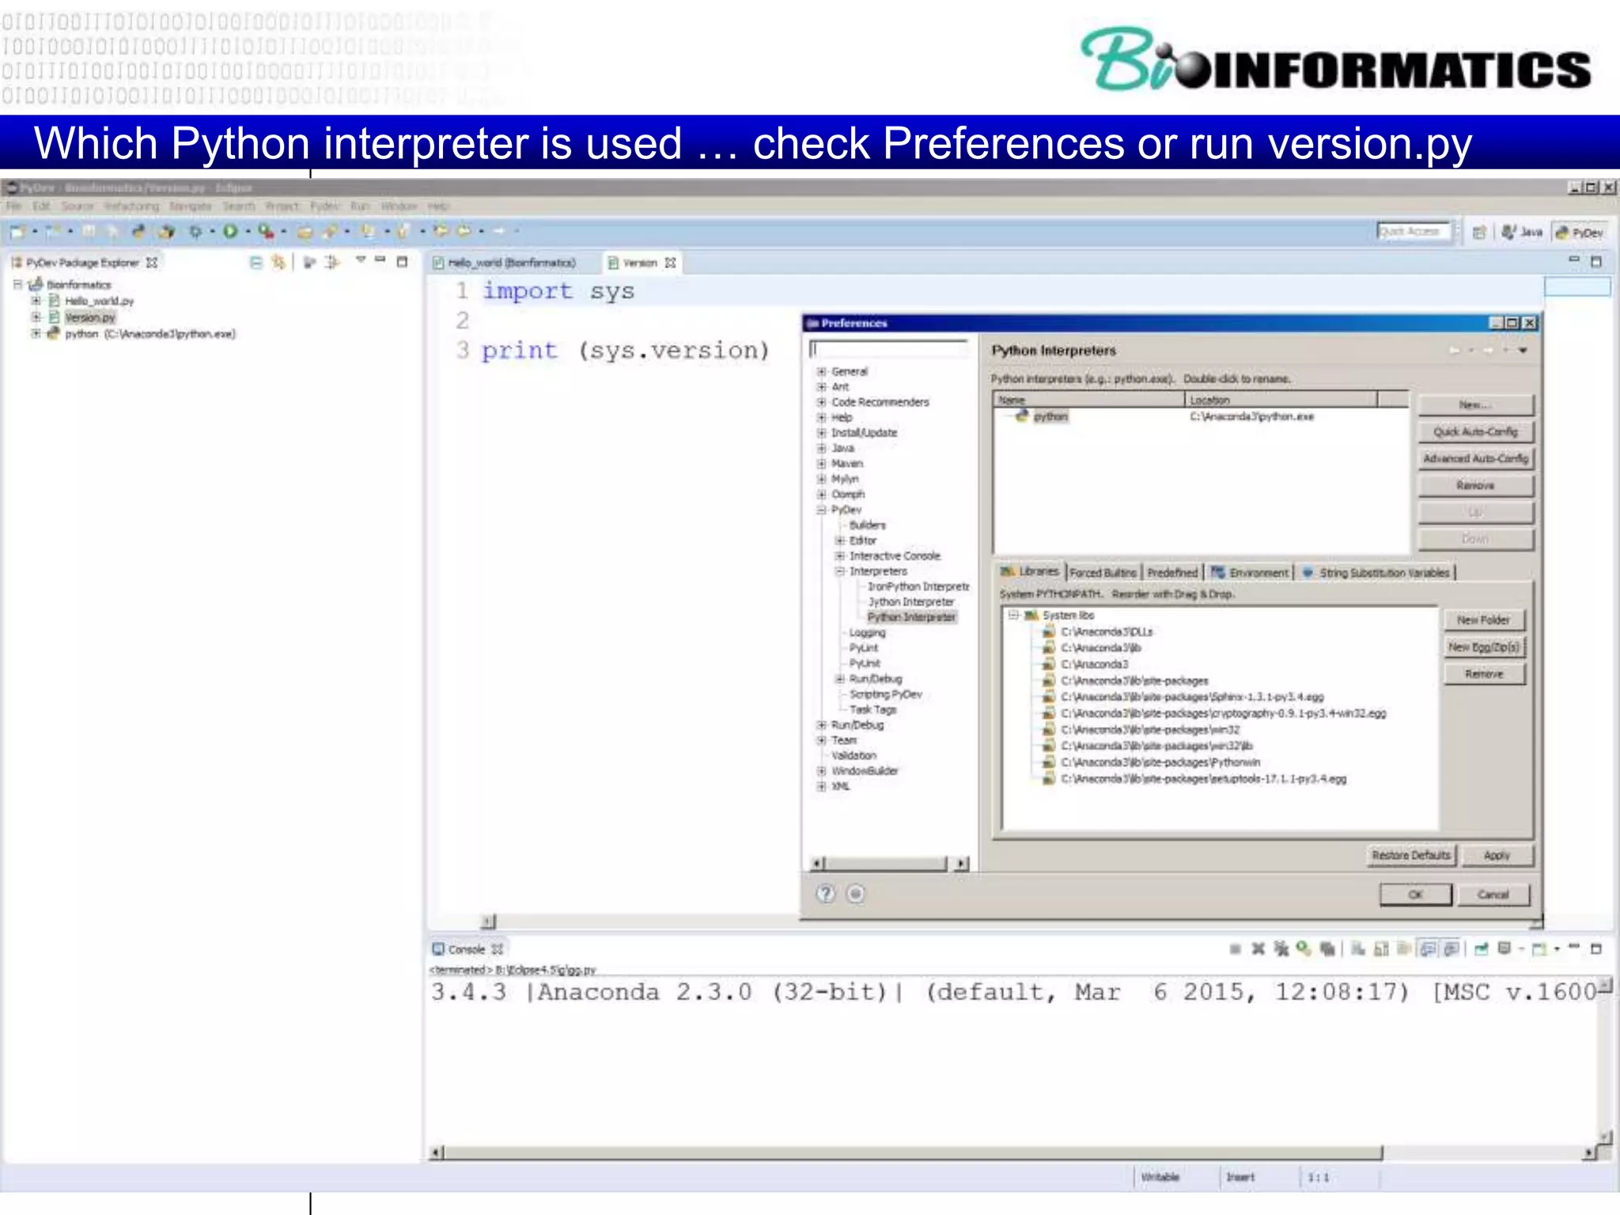
Task: Click OK in Preferences dialog
Action: (x=1416, y=895)
